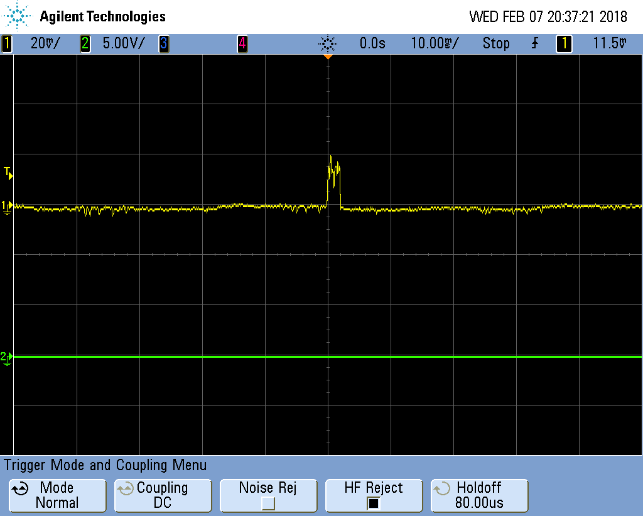Image resolution: width=643 pixels, height=516 pixels.
Task: Click the Agilent Technologies brand text
Action: pos(102,16)
